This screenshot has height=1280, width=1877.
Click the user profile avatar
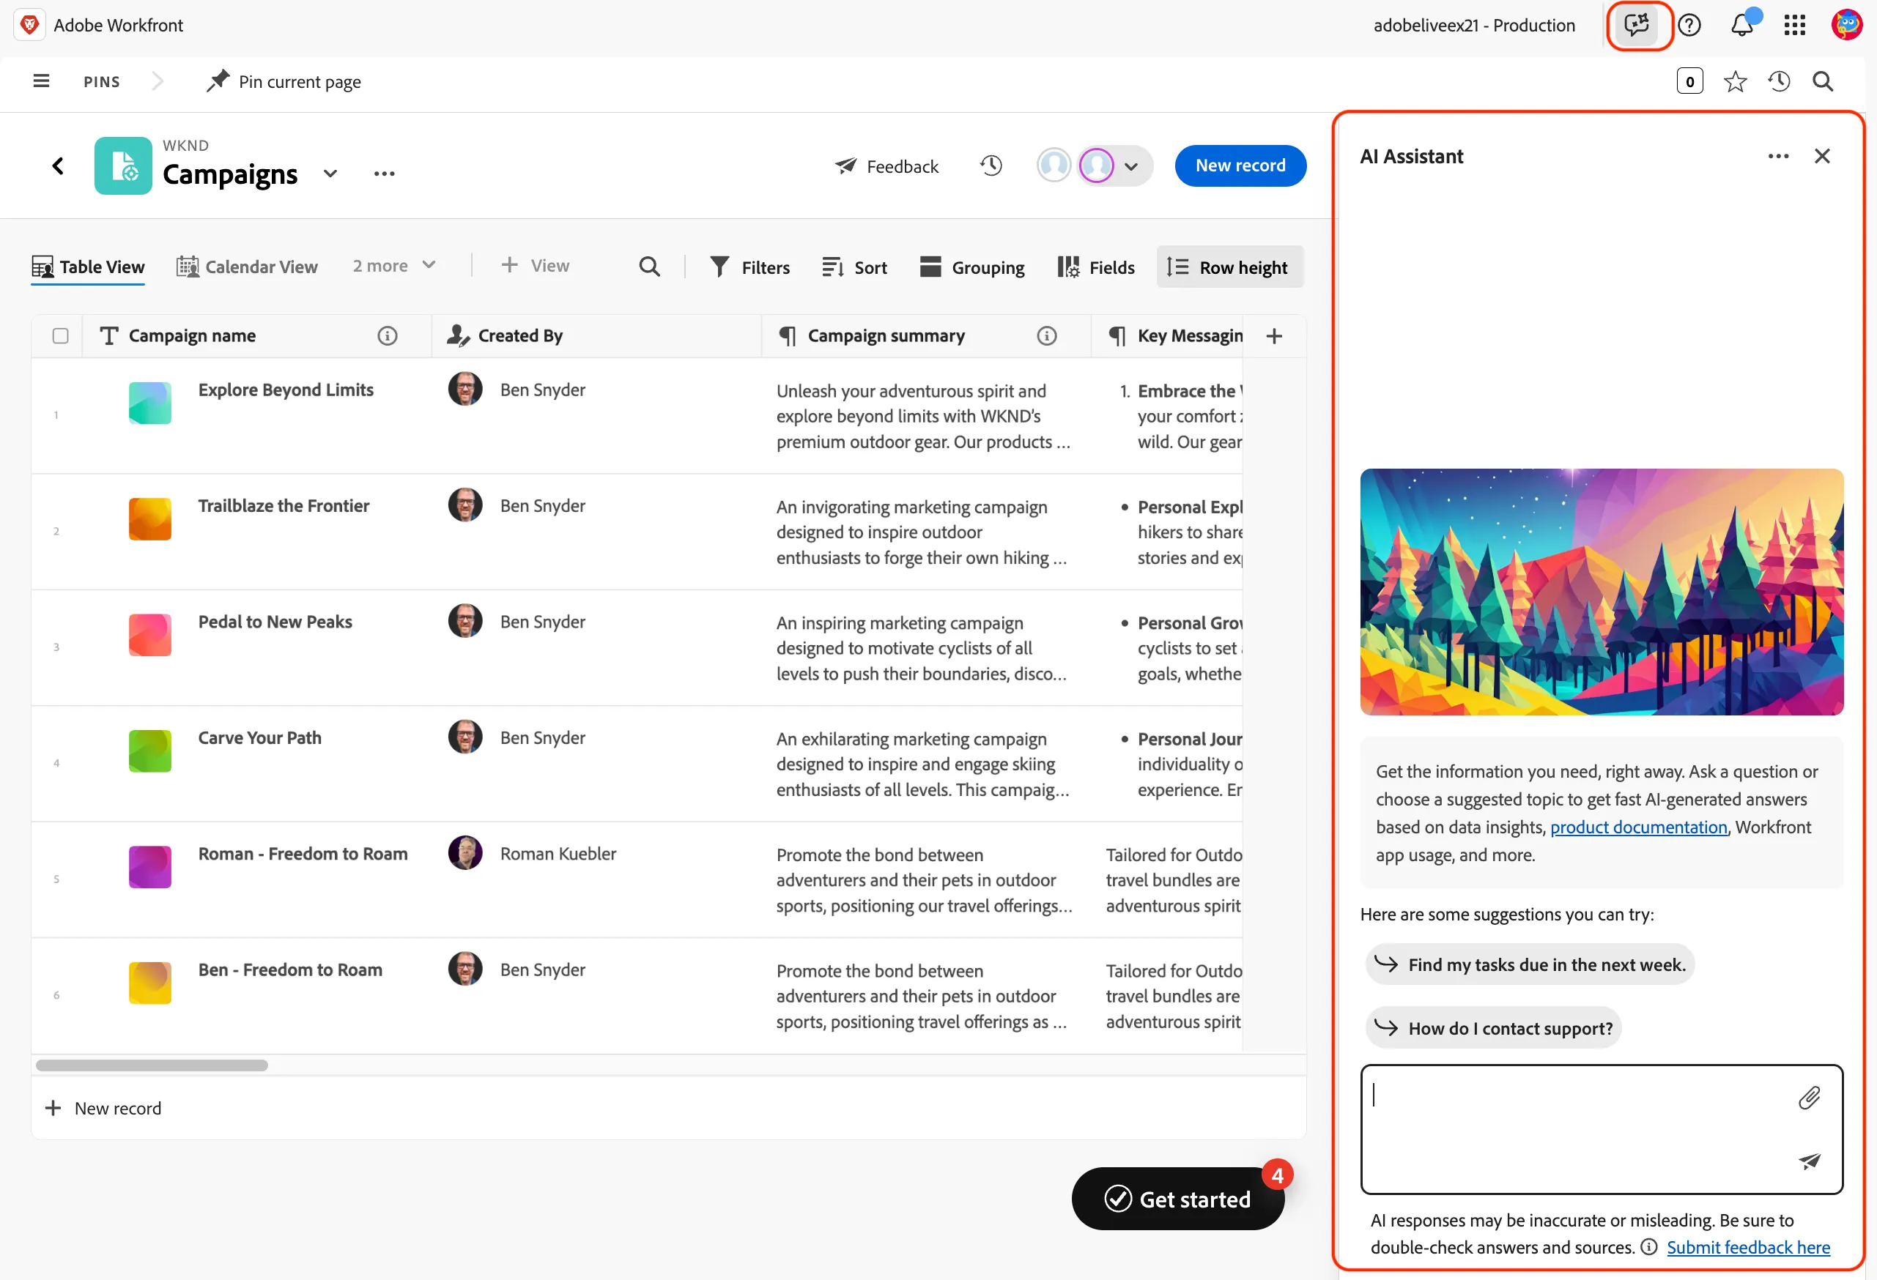(x=1846, y=25)
